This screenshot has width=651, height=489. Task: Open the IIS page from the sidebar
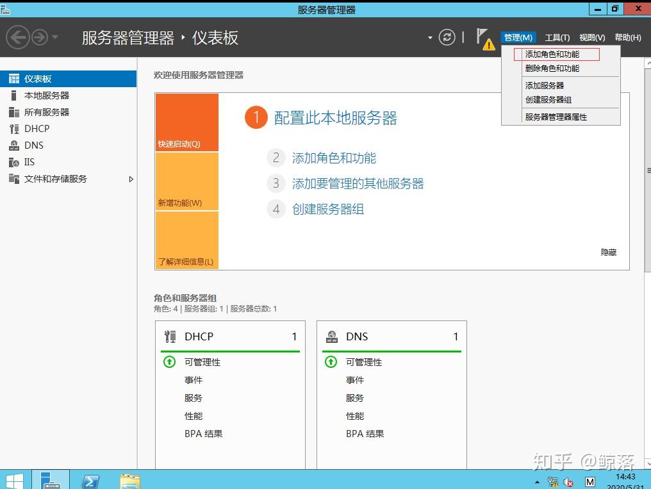click(29, 162)
